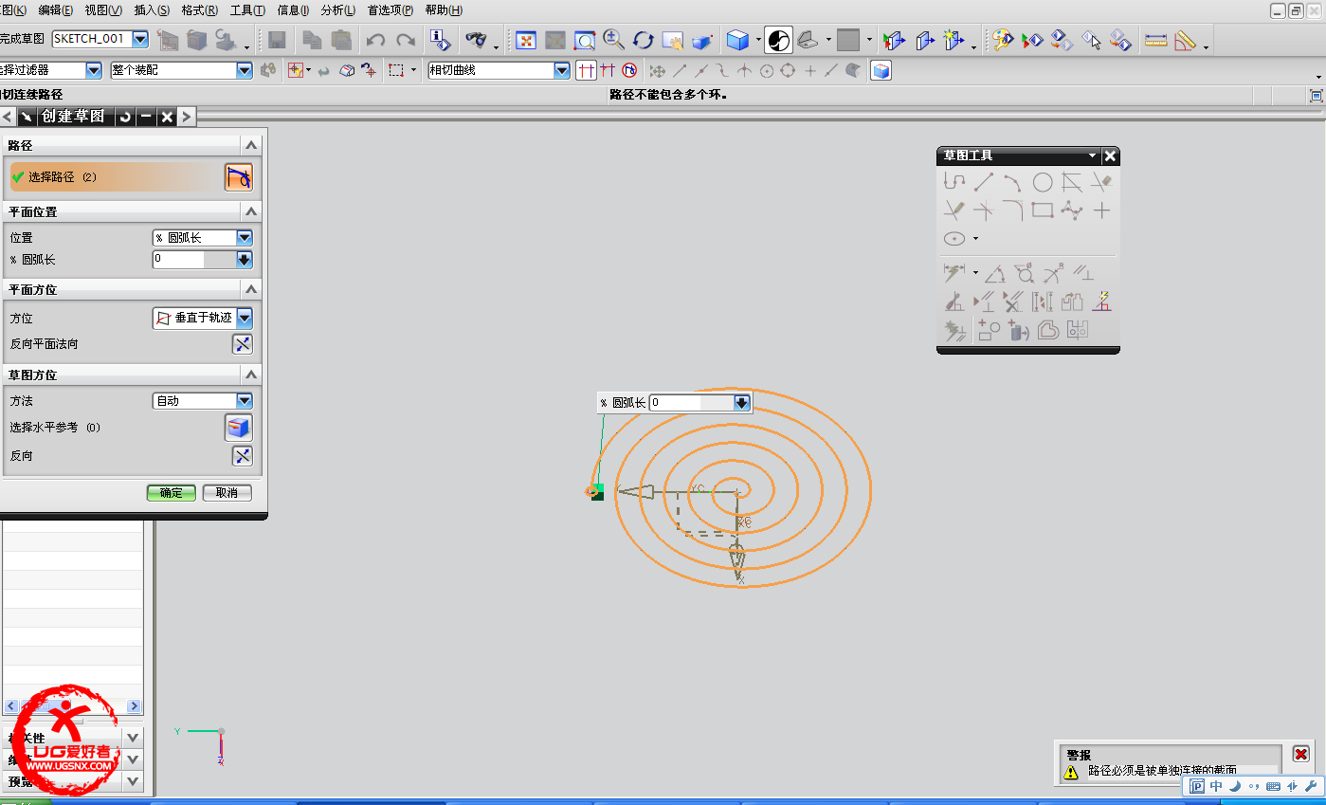
Task: Click the Fit view icon
Action: tap(526, 40)
